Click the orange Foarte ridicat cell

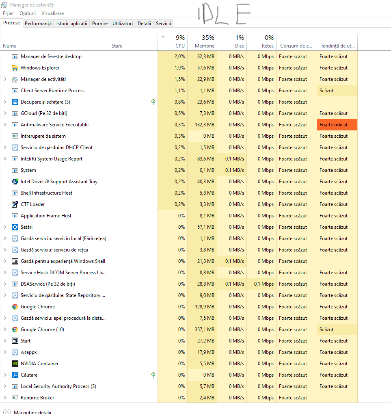(337, 125)
